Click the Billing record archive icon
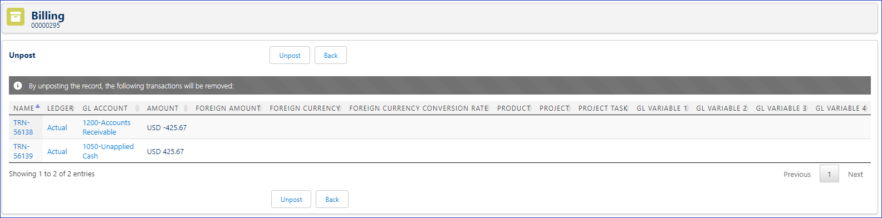 click(x=16, y=17)
